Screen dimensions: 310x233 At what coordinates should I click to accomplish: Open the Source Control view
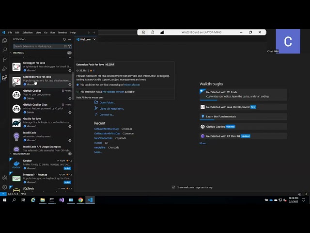[x=4, y=59]
